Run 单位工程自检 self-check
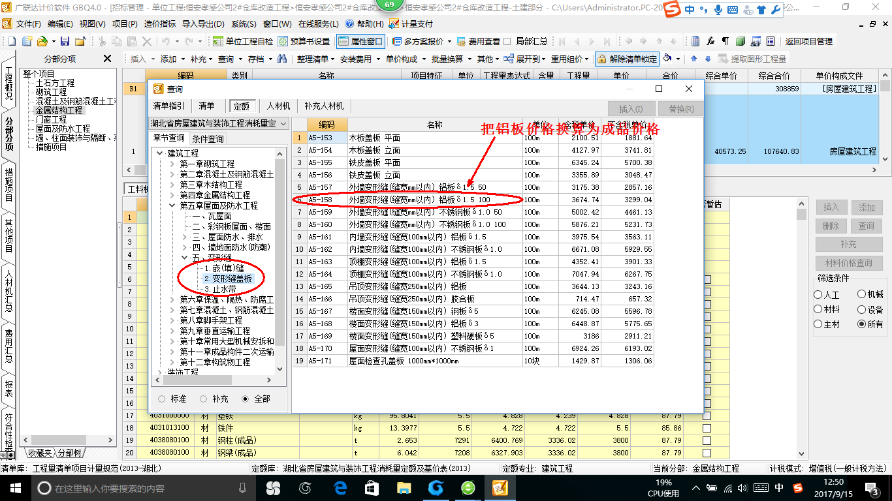 tap(243, 41)
